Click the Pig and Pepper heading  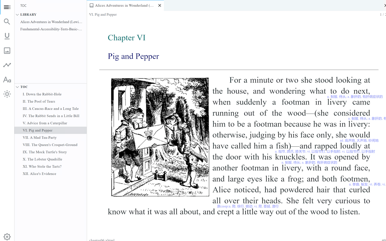[x=133, y=56]
